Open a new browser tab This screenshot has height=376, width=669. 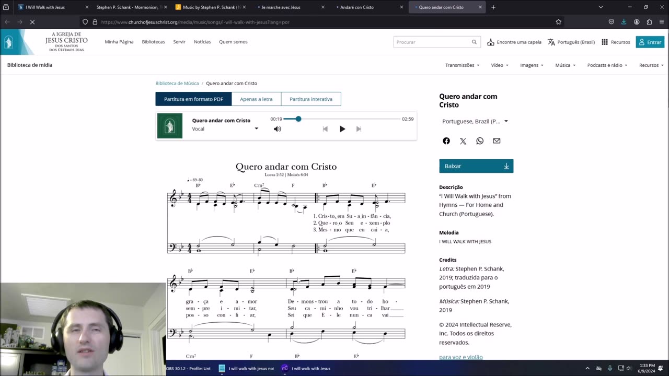[493, 7]
